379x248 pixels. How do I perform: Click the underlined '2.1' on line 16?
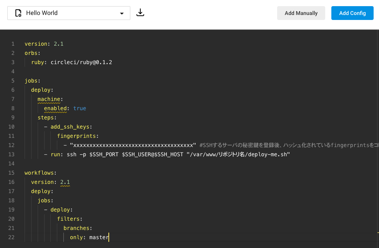point(65,182)
